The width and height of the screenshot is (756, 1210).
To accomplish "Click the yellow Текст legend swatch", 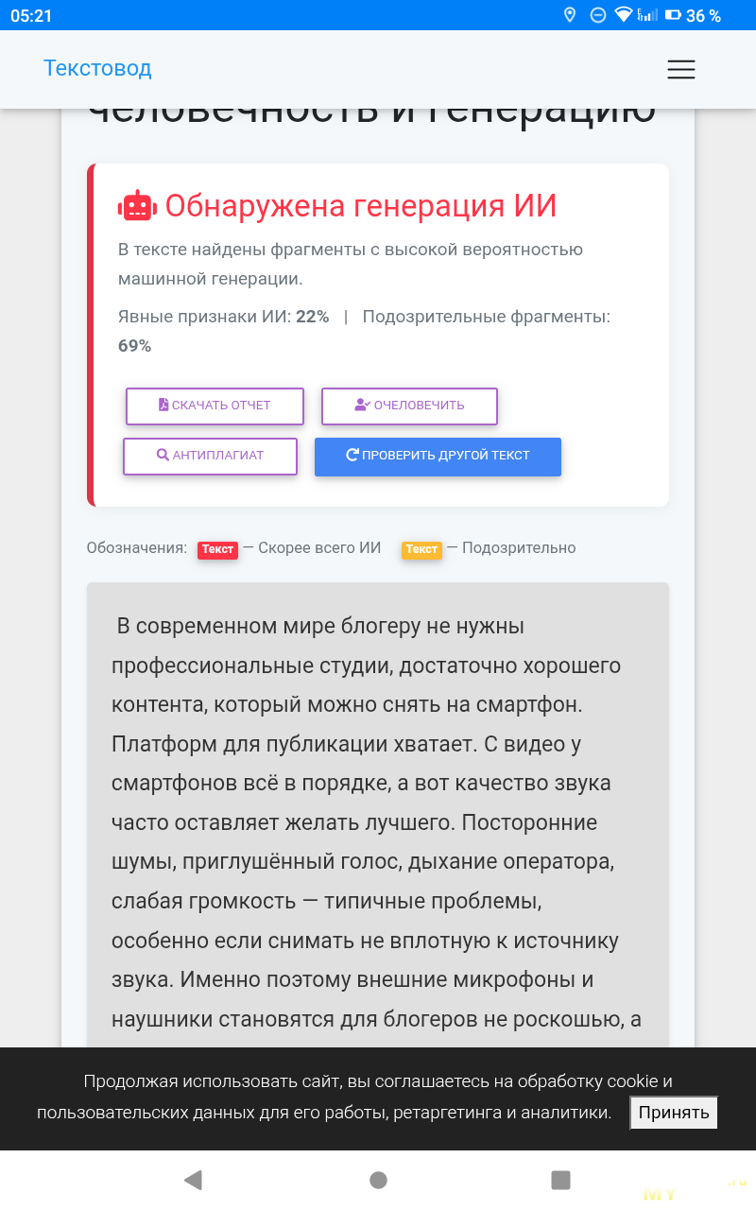I will tap(421, 549).
